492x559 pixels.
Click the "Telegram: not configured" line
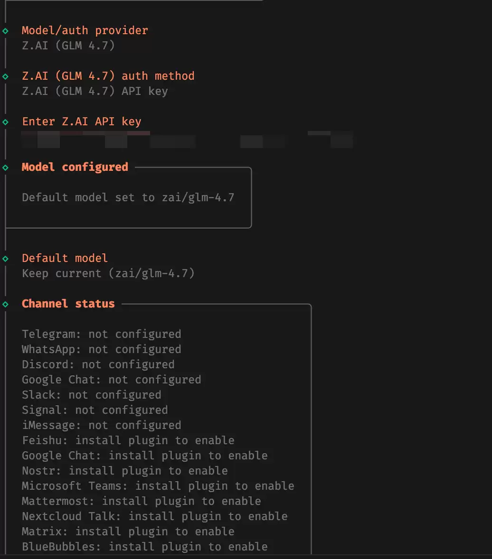(x=102, y=334)
